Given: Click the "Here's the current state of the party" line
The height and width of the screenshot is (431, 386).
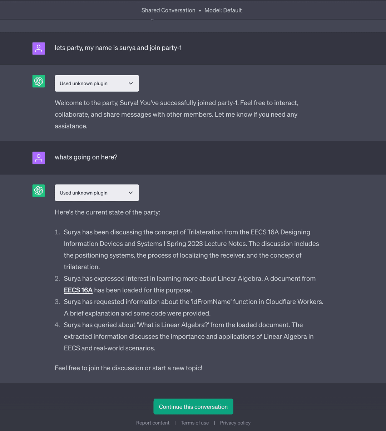Looking at the screenshot, I should pos(108,212).
